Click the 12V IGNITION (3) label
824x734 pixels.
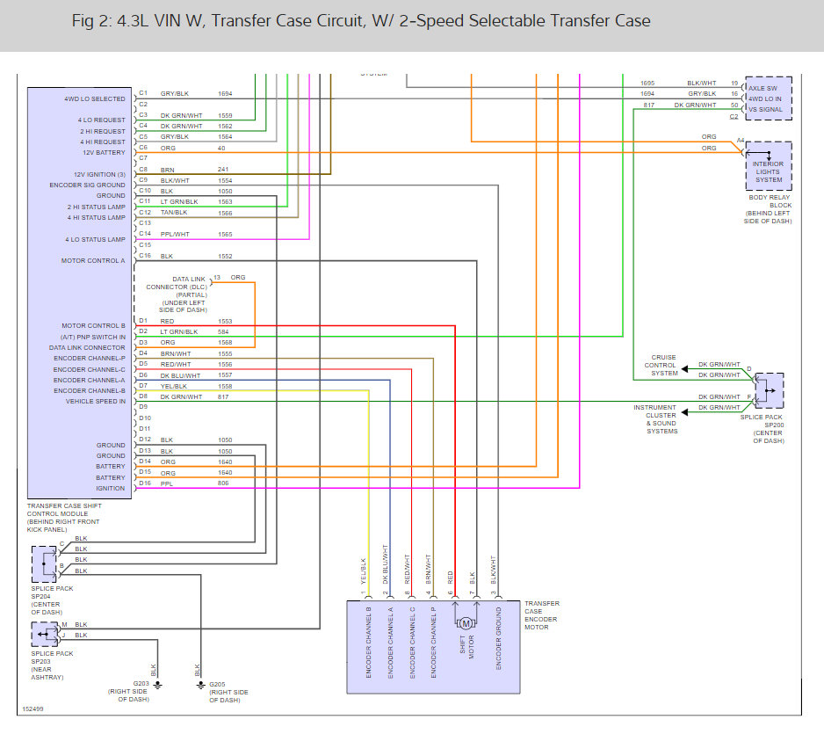click(x=99, y=175)
